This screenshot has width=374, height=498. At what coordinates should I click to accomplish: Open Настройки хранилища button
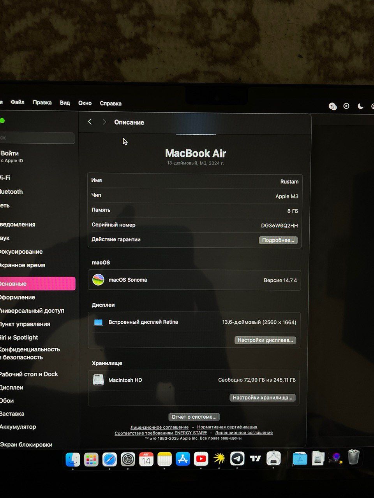pyautogui.click(x=262, y=398)
